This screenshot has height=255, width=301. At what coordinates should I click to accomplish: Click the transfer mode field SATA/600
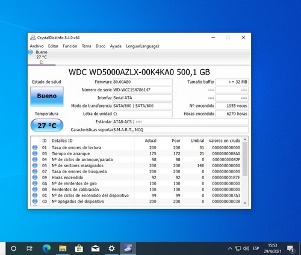tap(143, 106)
